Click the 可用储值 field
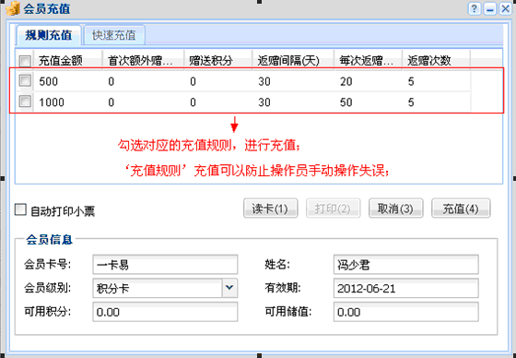 (x=405, y=312)
